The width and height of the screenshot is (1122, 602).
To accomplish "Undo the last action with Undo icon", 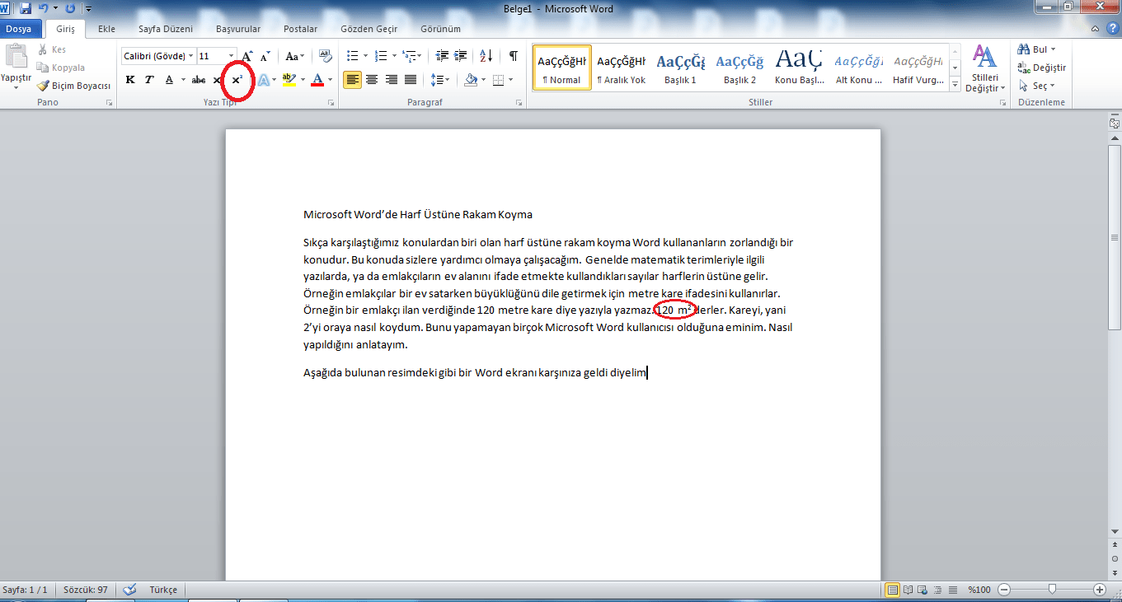I will click(43, 8).
